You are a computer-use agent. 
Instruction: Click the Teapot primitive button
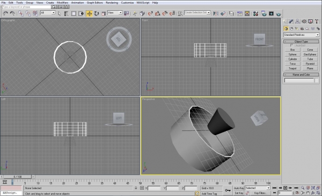(x=292, y=68)
